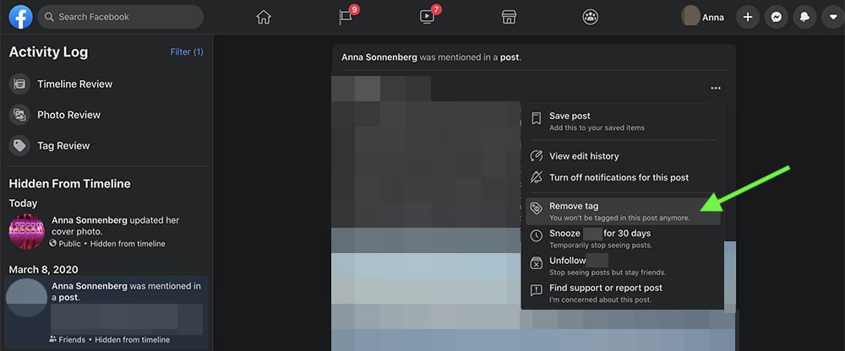
Task: Open the Watch video icon
Action: (x=428, y=17)
